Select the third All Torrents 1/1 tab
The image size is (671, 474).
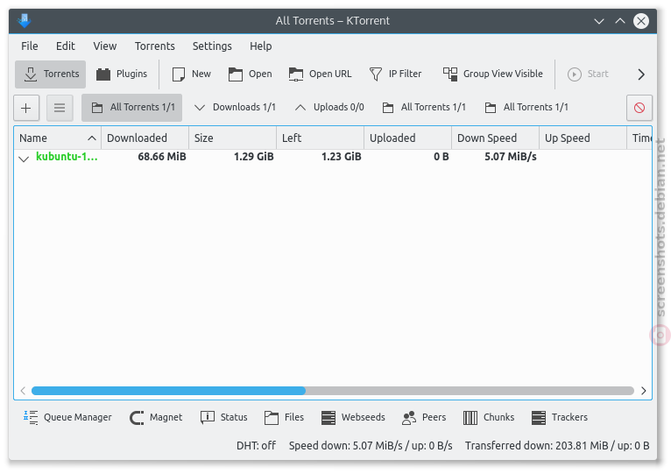(526, 108)
